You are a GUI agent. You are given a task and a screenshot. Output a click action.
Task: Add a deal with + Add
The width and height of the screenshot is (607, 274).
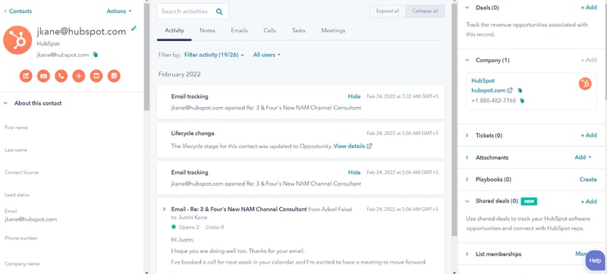[589, 8]
